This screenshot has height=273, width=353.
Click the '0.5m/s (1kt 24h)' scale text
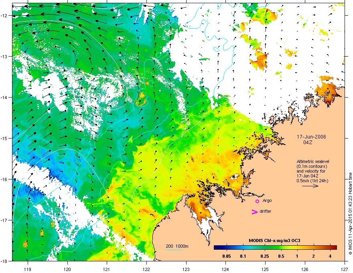[312, 180]
